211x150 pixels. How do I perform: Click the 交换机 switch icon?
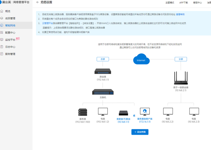pos(103,92)
